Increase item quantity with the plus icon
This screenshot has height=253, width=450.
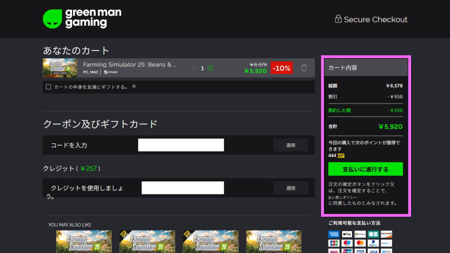[210, 68]
